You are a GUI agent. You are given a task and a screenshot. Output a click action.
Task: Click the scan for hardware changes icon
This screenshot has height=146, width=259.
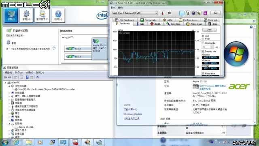click(x=38, y=77)
